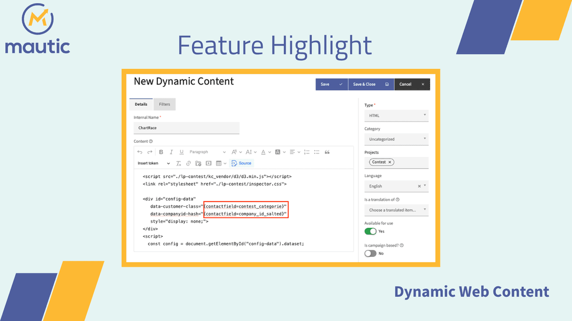Toggle italic formatting
Image resolution: width=572 pixels, height=321 pixels.
click(171, 152)
